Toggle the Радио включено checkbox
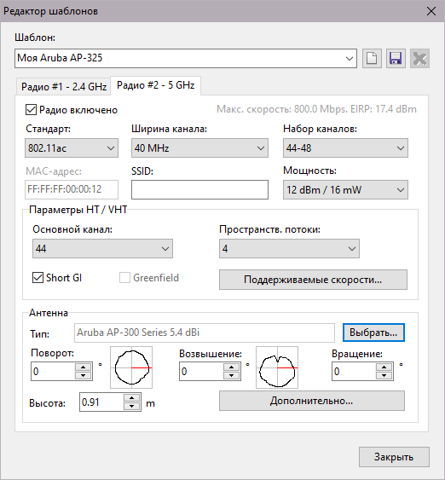This screenshot has width=445, height=480. point(31,110)
